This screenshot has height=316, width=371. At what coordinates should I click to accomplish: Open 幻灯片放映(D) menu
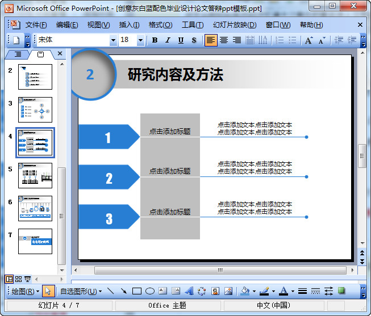(235, 25)
